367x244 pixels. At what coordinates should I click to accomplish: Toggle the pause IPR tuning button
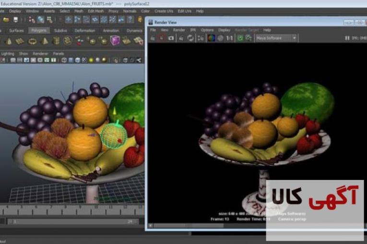(347, 38)
